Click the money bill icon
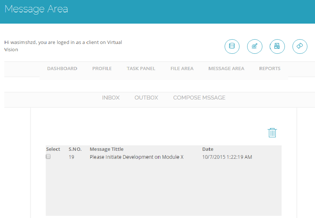Screen dimensions: 315x218 300,47
